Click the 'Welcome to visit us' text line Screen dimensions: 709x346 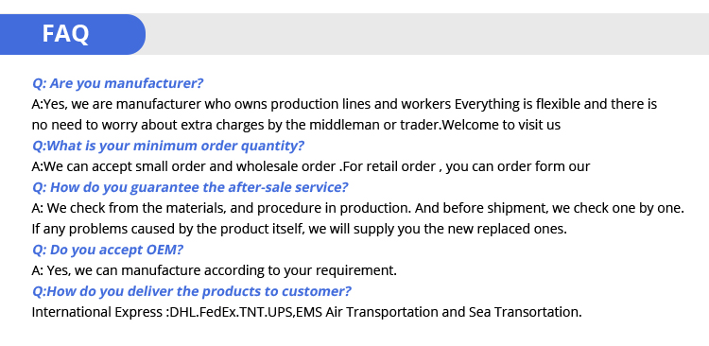point(296,126)
